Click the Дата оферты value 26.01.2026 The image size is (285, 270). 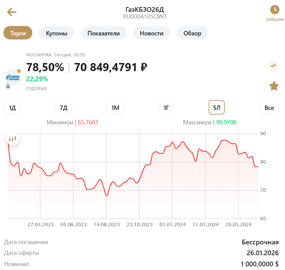(x=263, y=253)
